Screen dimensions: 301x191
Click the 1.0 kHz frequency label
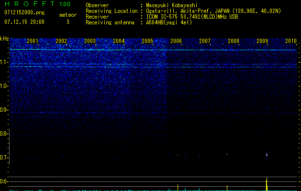point(4,86)
